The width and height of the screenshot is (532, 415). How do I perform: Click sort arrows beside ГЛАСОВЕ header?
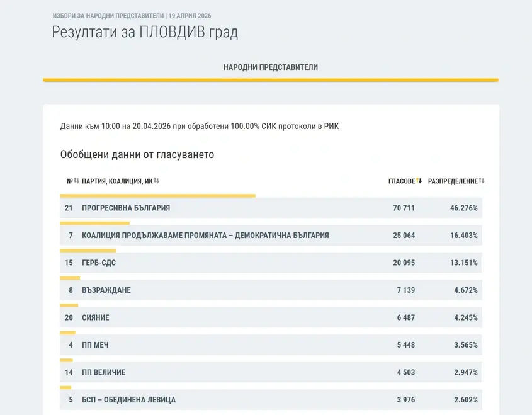tap(419, 181)
